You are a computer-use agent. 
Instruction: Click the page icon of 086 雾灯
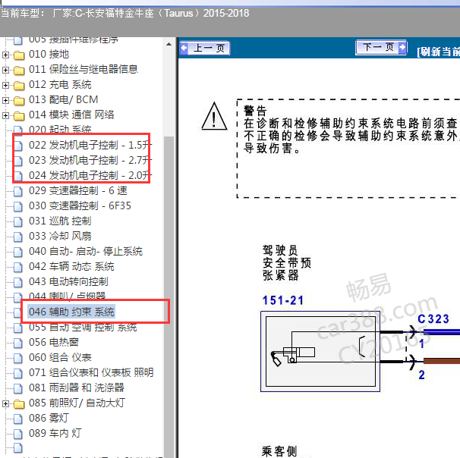[x=18, y=419]
